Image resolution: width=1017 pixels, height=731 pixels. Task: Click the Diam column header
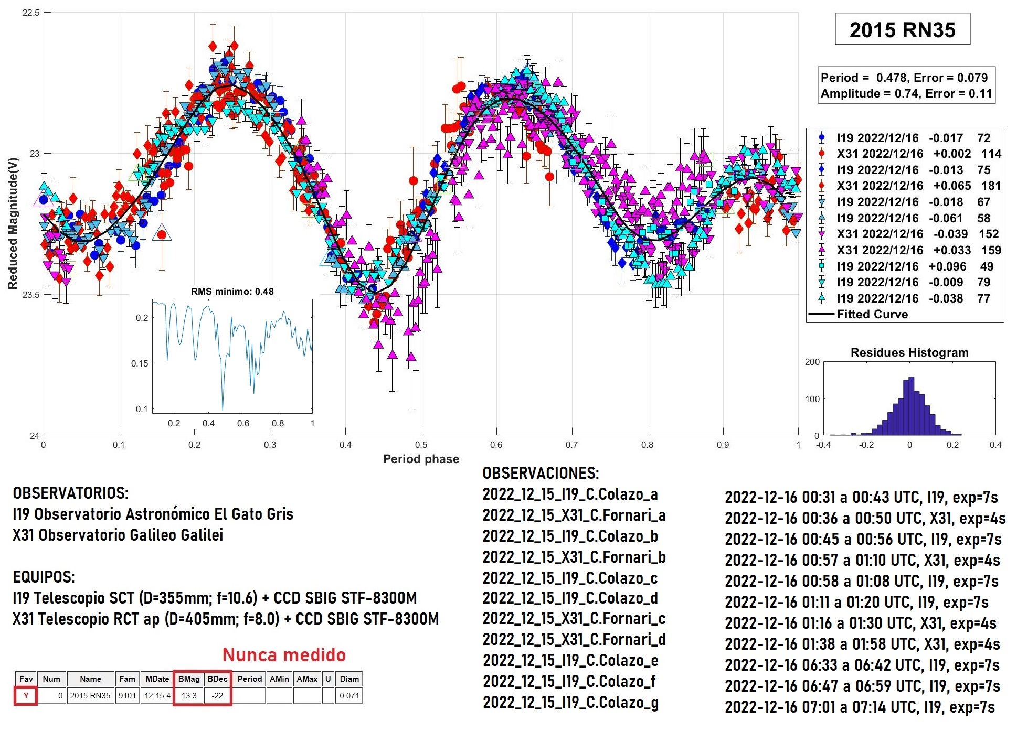[349, 679]
